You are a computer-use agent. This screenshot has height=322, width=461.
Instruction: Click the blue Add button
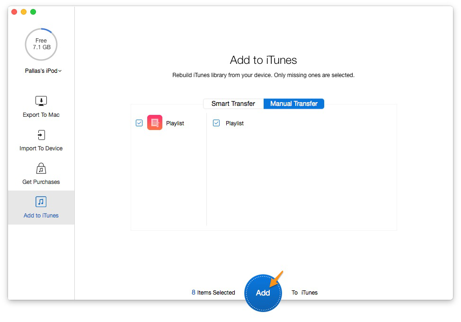[x=263, y=293]
